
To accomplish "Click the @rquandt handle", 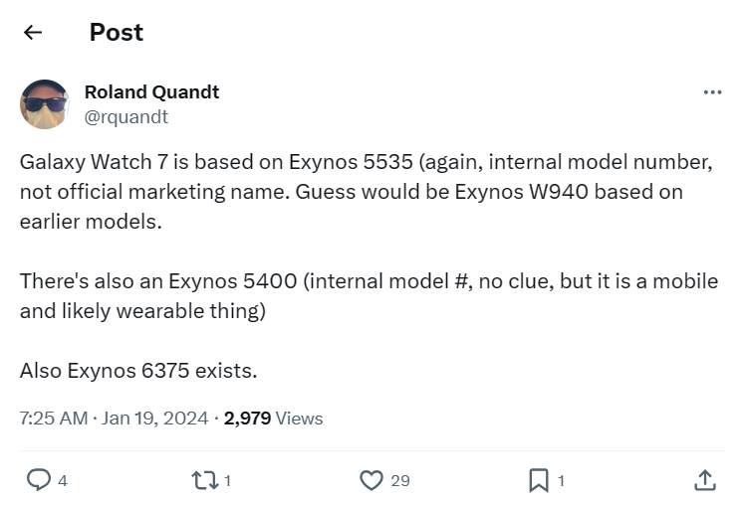I will pos(125,116).
